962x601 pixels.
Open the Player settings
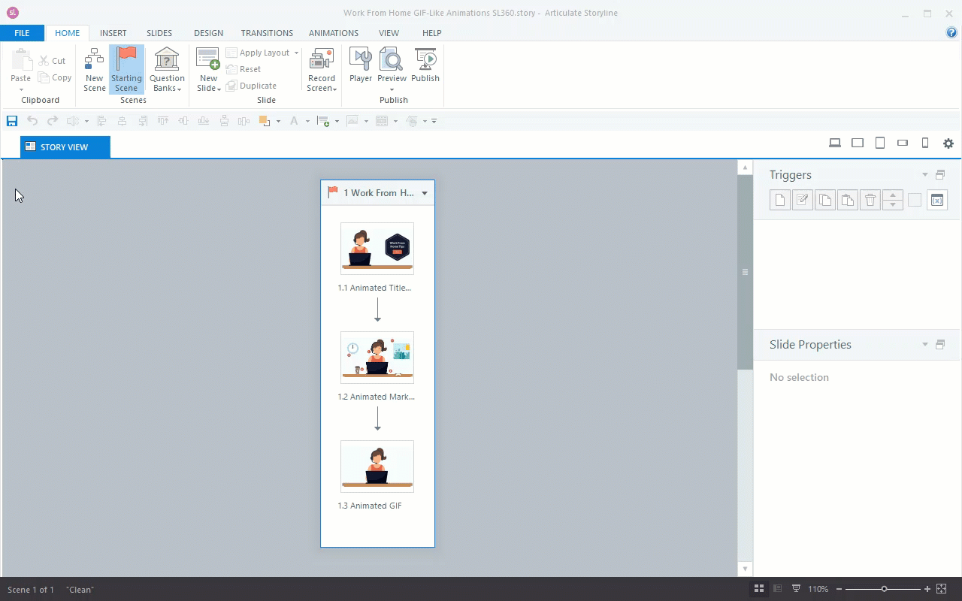tap(361, 65)
